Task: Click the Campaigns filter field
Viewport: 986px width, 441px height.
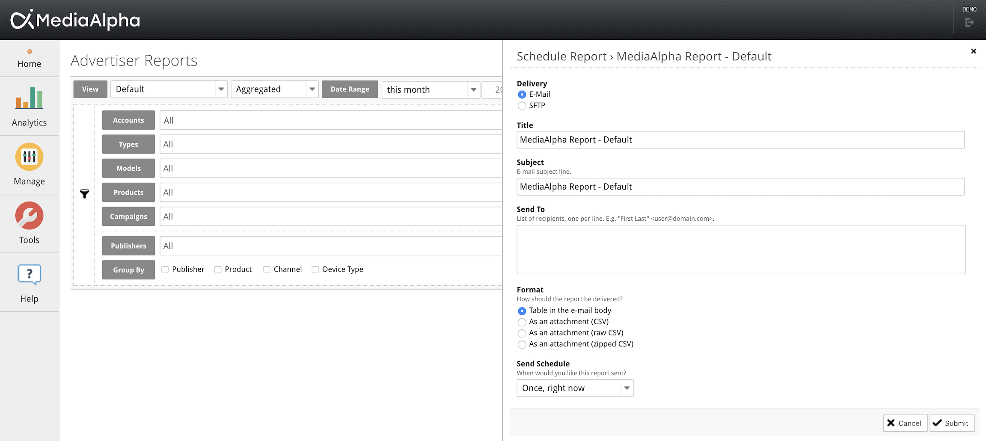Action: pyautogui.click(x=331, y=216)
